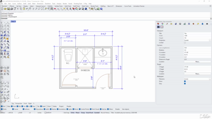Open the Projection dropdown arrow
This screenshot has width=212, height=119.
[x=210, y=40]
